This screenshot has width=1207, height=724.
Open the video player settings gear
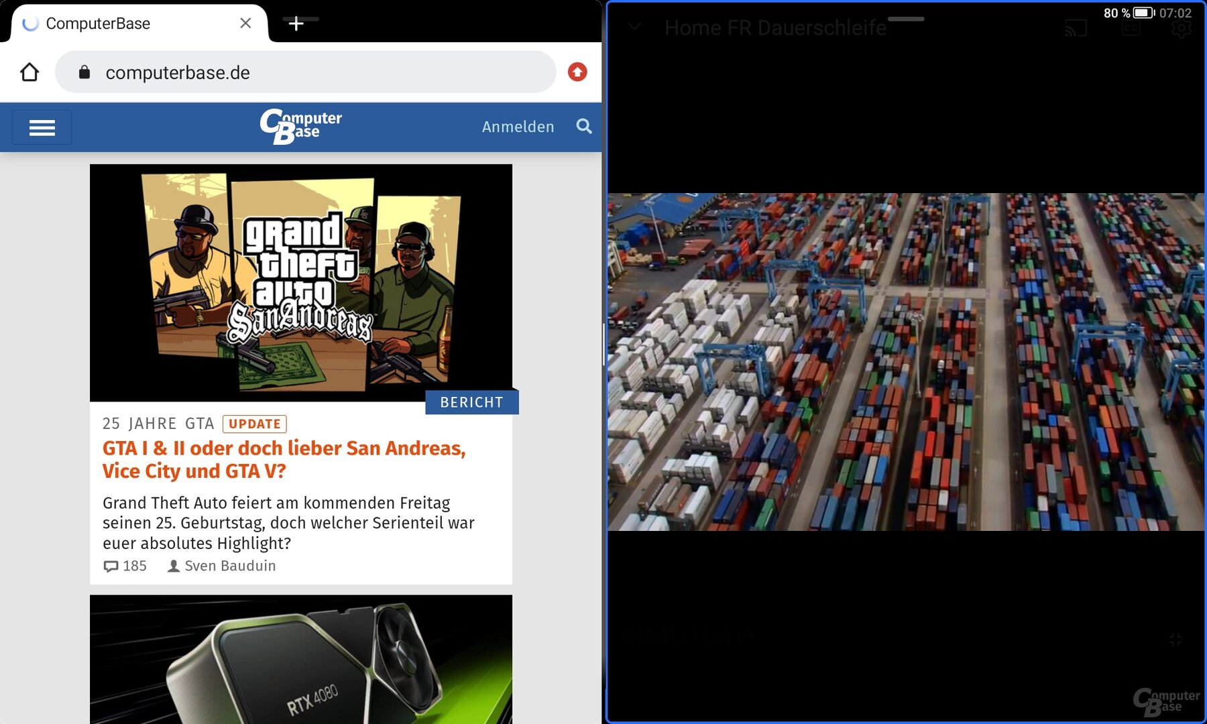click(x=1181, y=28)
